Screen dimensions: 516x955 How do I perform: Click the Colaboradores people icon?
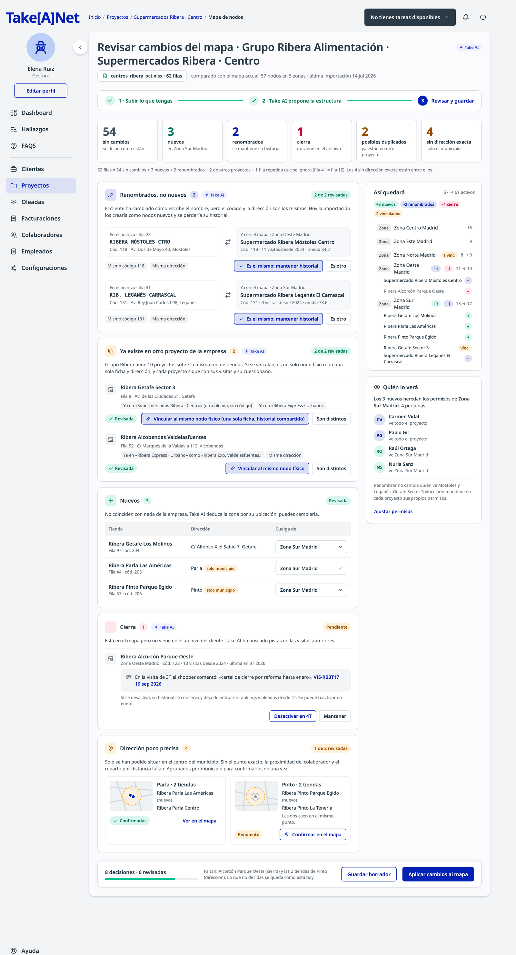click(14, 235)
